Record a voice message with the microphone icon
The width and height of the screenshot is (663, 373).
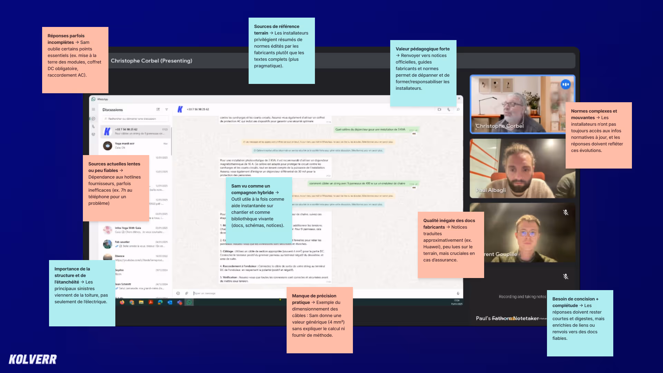tap(458, 293)
